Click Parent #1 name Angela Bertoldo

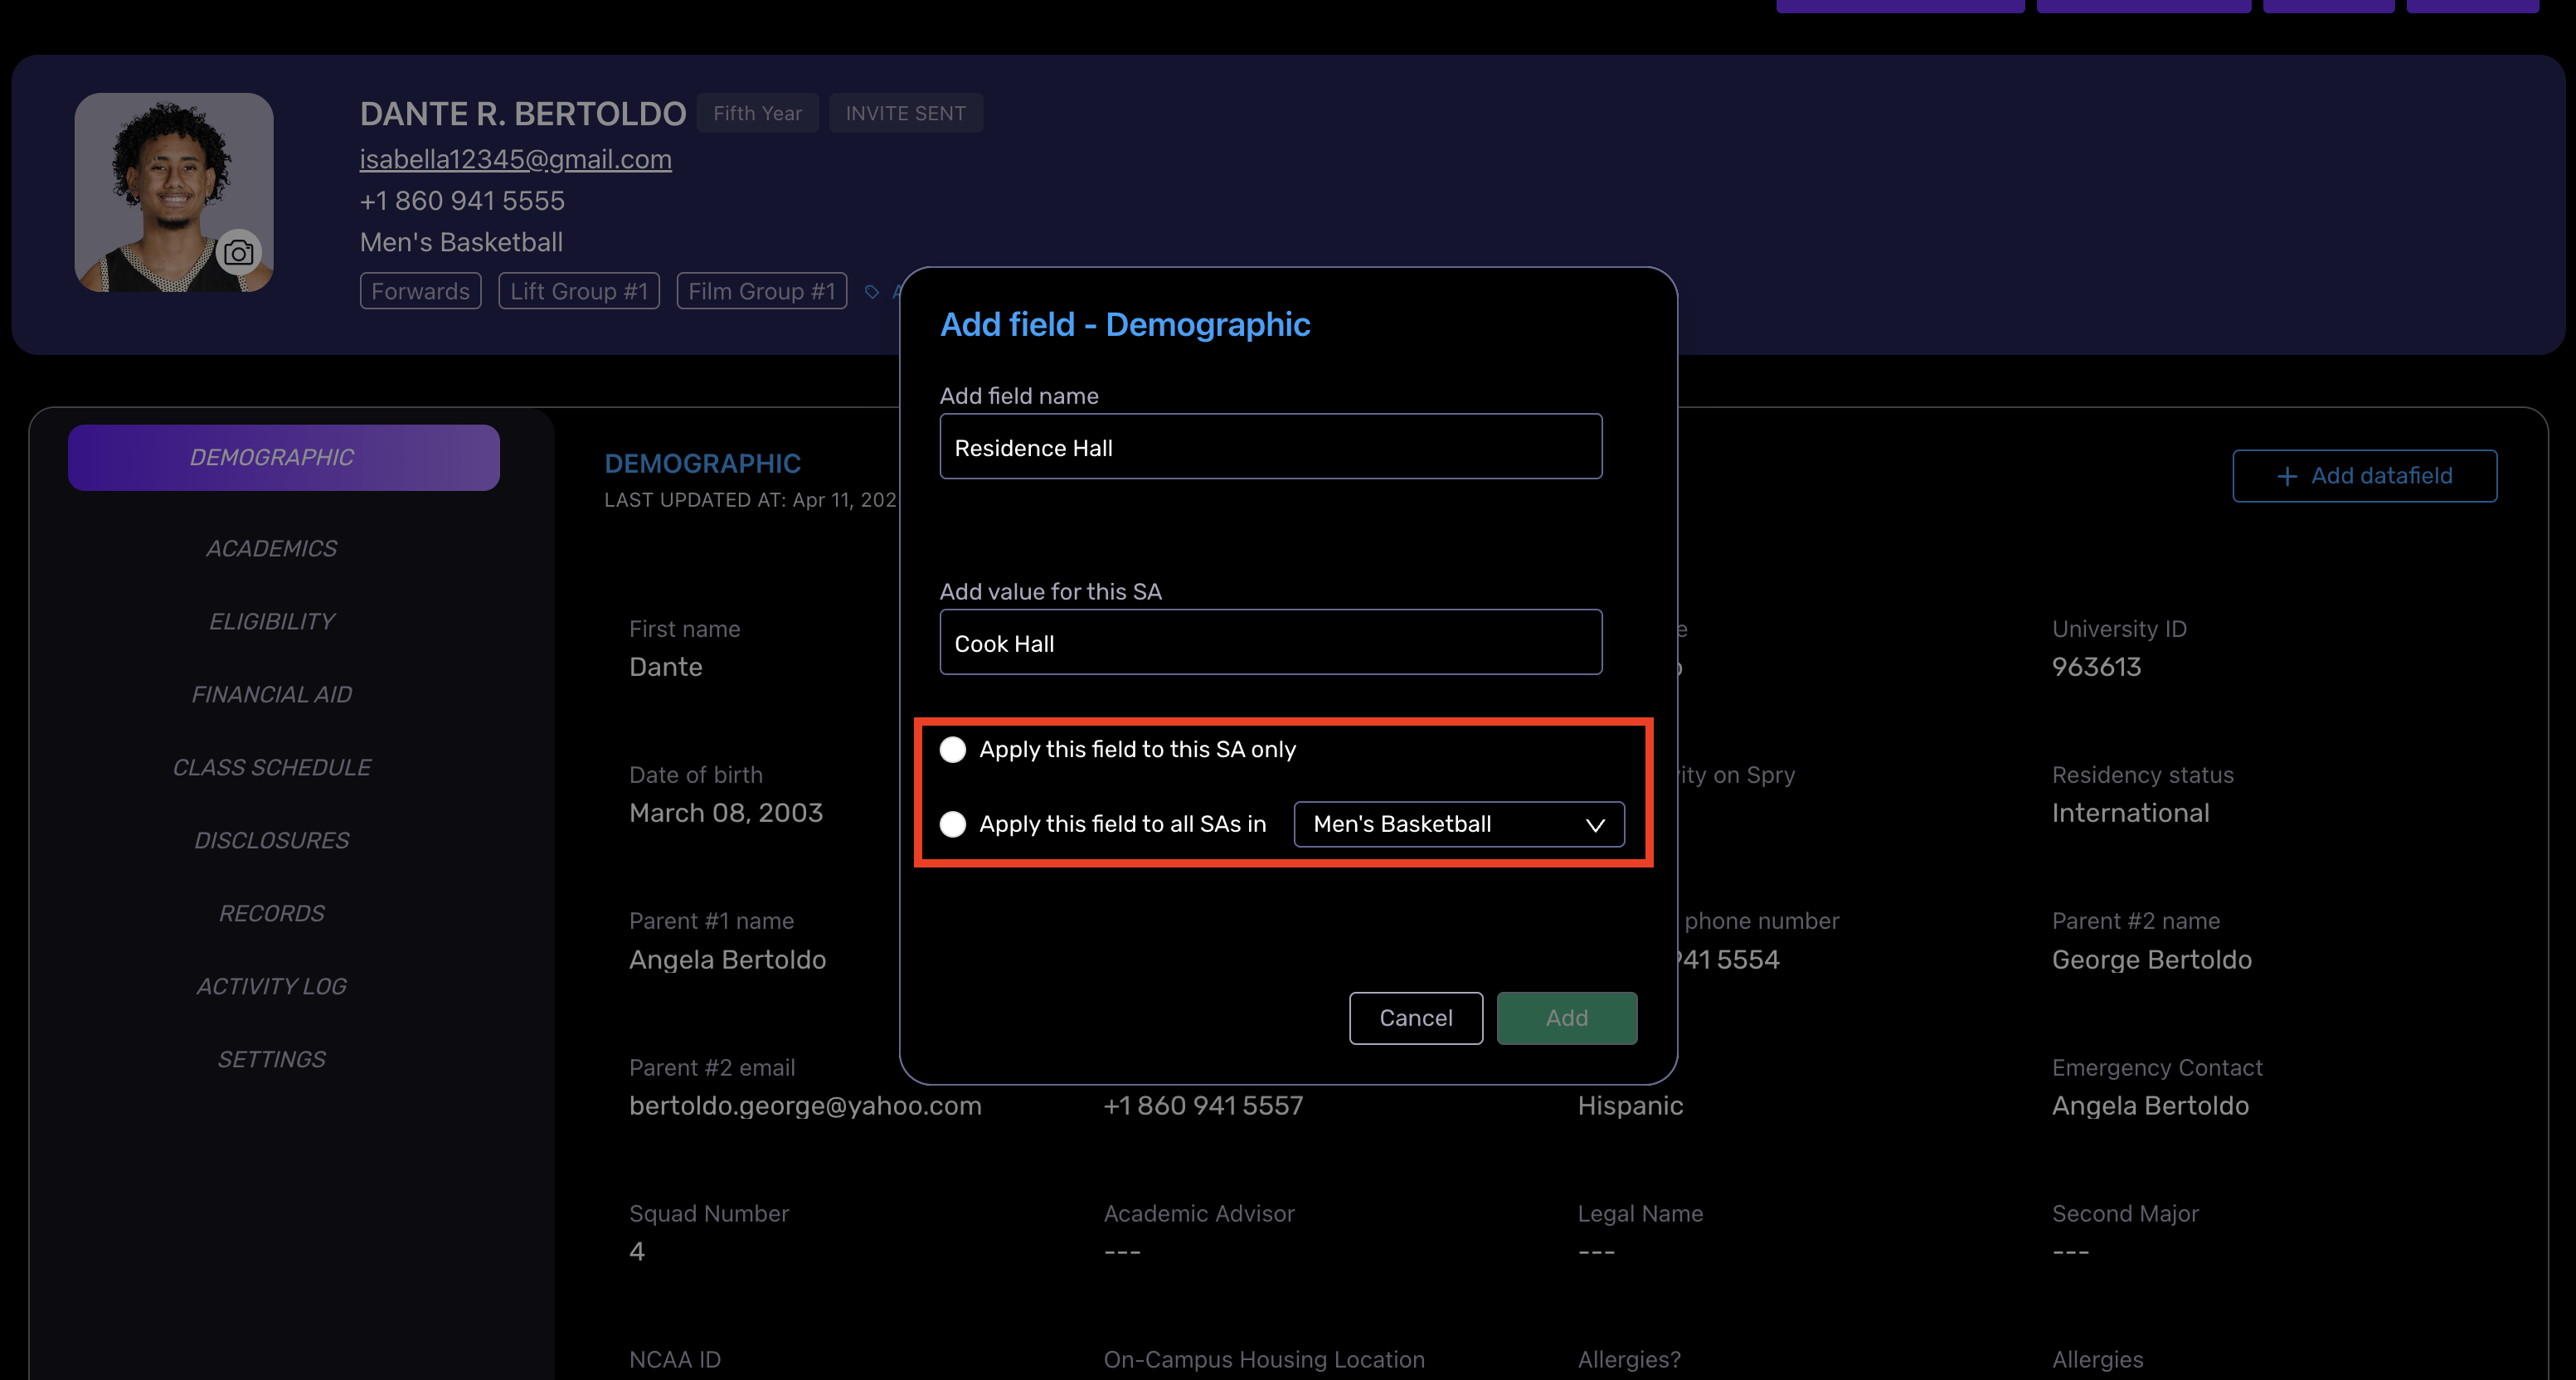[728, 960]
